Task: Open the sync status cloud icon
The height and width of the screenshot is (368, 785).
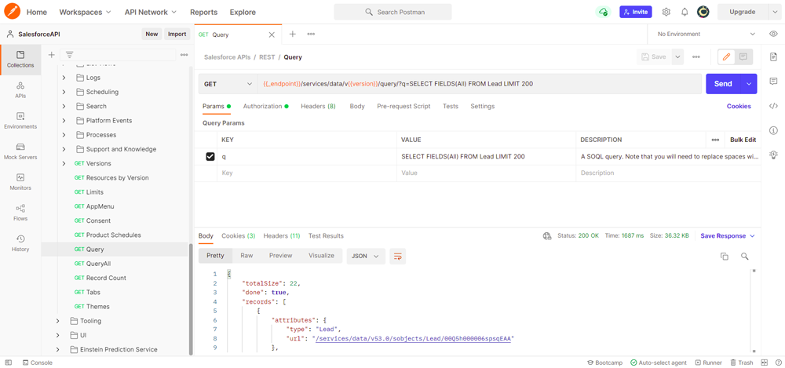Action: point(603,12)
